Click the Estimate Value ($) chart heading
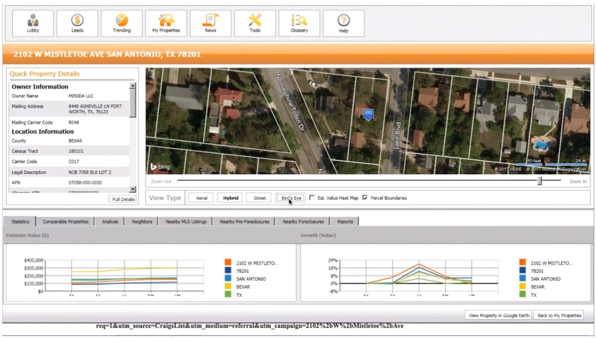The width and height of the screenshot is (596, 338). (28, 235)
